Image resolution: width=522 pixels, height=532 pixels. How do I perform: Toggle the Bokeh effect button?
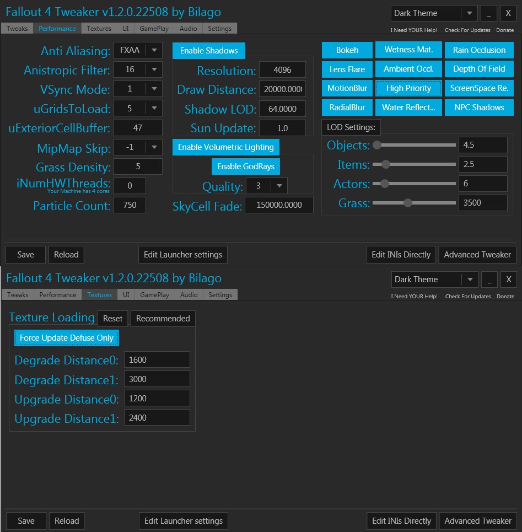[x=347, y=50]
